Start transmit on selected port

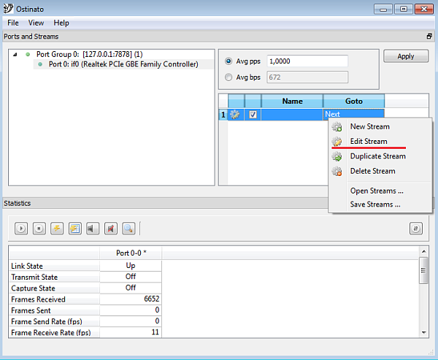click(21, 229)
